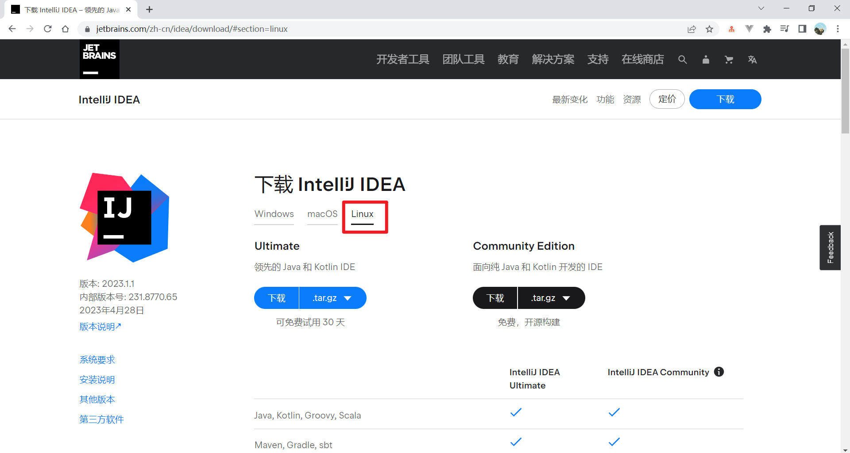
Task: Expand the Community Edition .tar.gz dropdown
Action: pyautogui.click(x=551, y=298)
